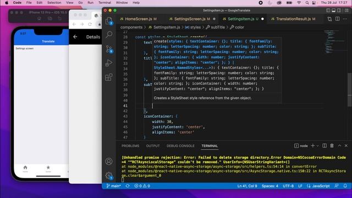Tap the Home tab icon in iPhone simulator
This screenshot has height=198, width=352.
point(25,169)
